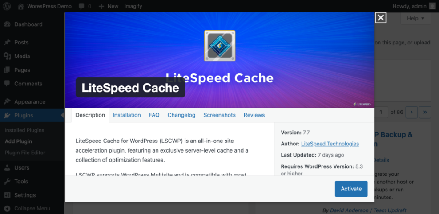
Task: Click the Version: 7.7 text
Action: 295,133
